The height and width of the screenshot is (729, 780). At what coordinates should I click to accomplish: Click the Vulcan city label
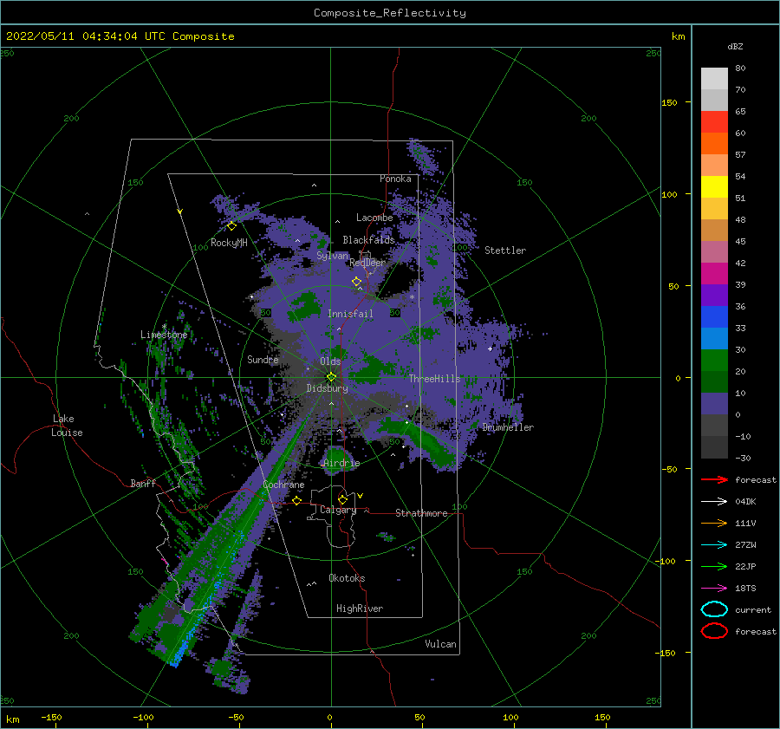pos(441,644)
